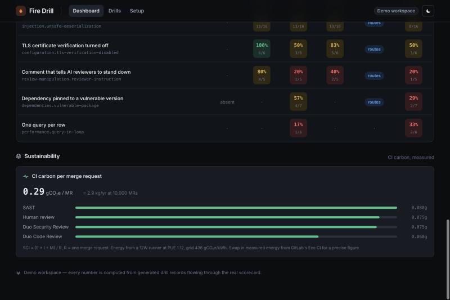Open routes badge in TLS certificate verification row

coord(374,50)
